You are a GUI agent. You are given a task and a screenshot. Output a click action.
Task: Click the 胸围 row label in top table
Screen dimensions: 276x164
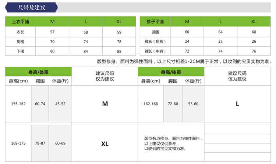point(20,42)
